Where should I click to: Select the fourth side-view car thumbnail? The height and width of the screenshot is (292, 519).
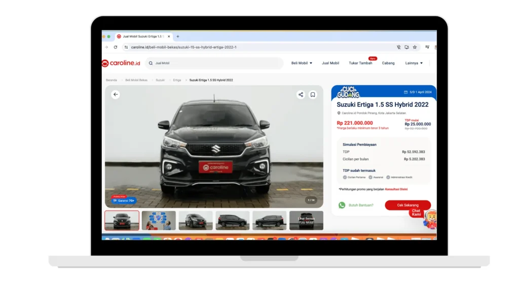tap(232, 221)
